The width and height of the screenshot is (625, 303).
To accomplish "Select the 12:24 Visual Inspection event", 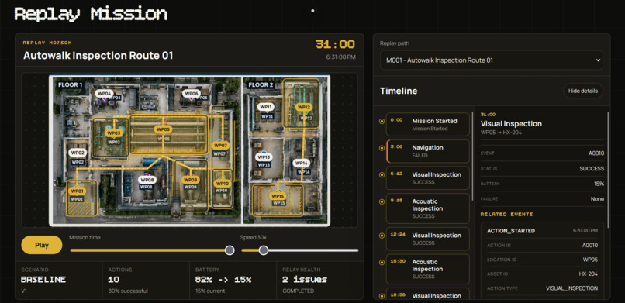I will [x=428, y=239].
